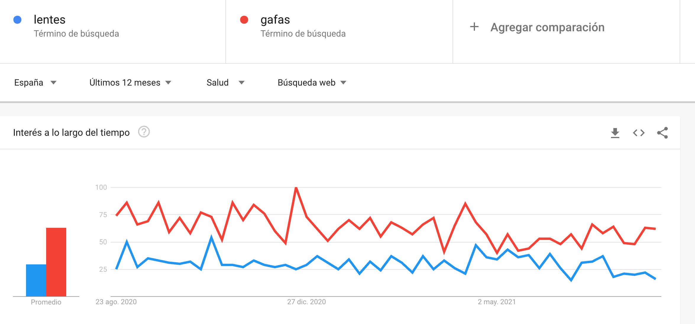695x324 pixels.
Task: Click the embed code icon
Action: pos(639,133)
